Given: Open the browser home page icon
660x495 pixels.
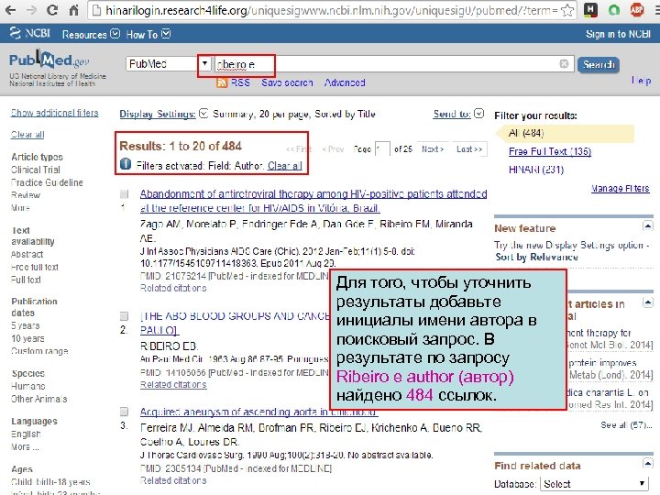Looking at the screenshot, I should (73, 10).
